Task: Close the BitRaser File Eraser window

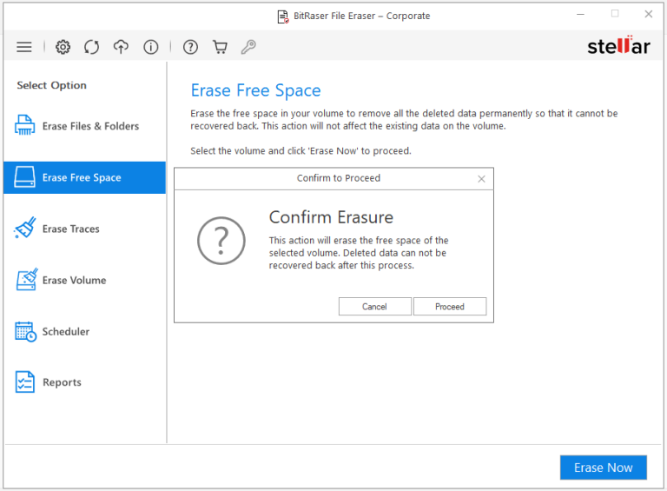Action: tap(648, 15)
